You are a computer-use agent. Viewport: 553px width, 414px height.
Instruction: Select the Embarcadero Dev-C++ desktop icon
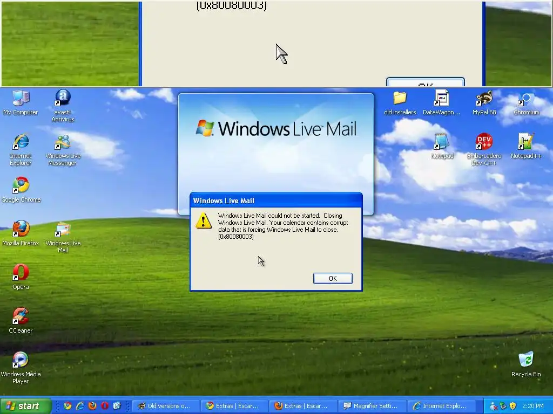pos(484,150)
